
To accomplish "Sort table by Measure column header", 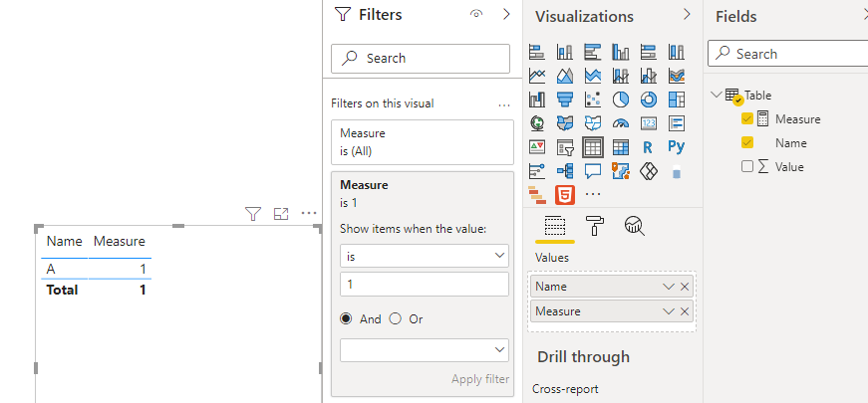I will click(x=120, y=241).
